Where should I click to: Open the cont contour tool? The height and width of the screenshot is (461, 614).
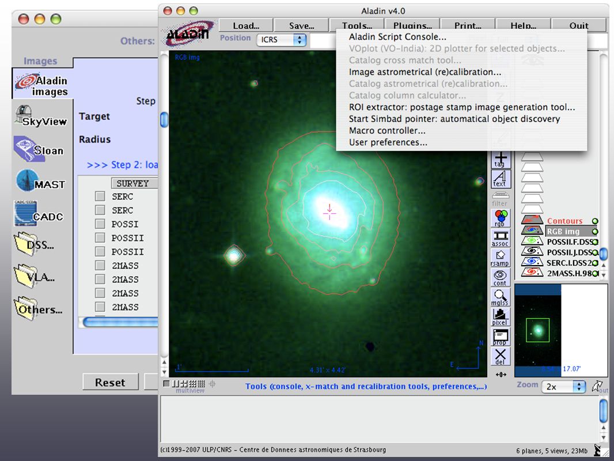501,278
